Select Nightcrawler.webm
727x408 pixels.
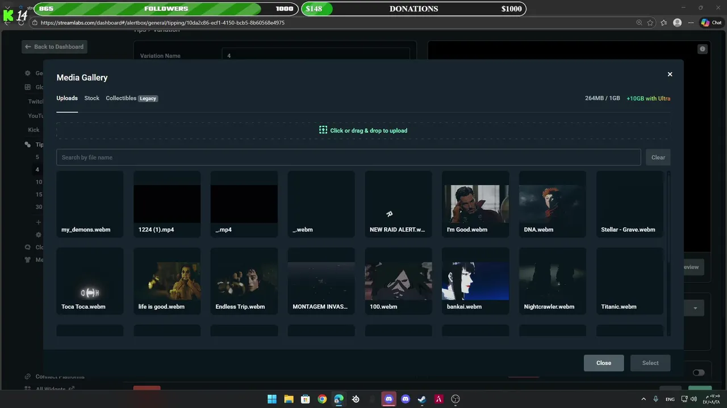click(553, 281)
